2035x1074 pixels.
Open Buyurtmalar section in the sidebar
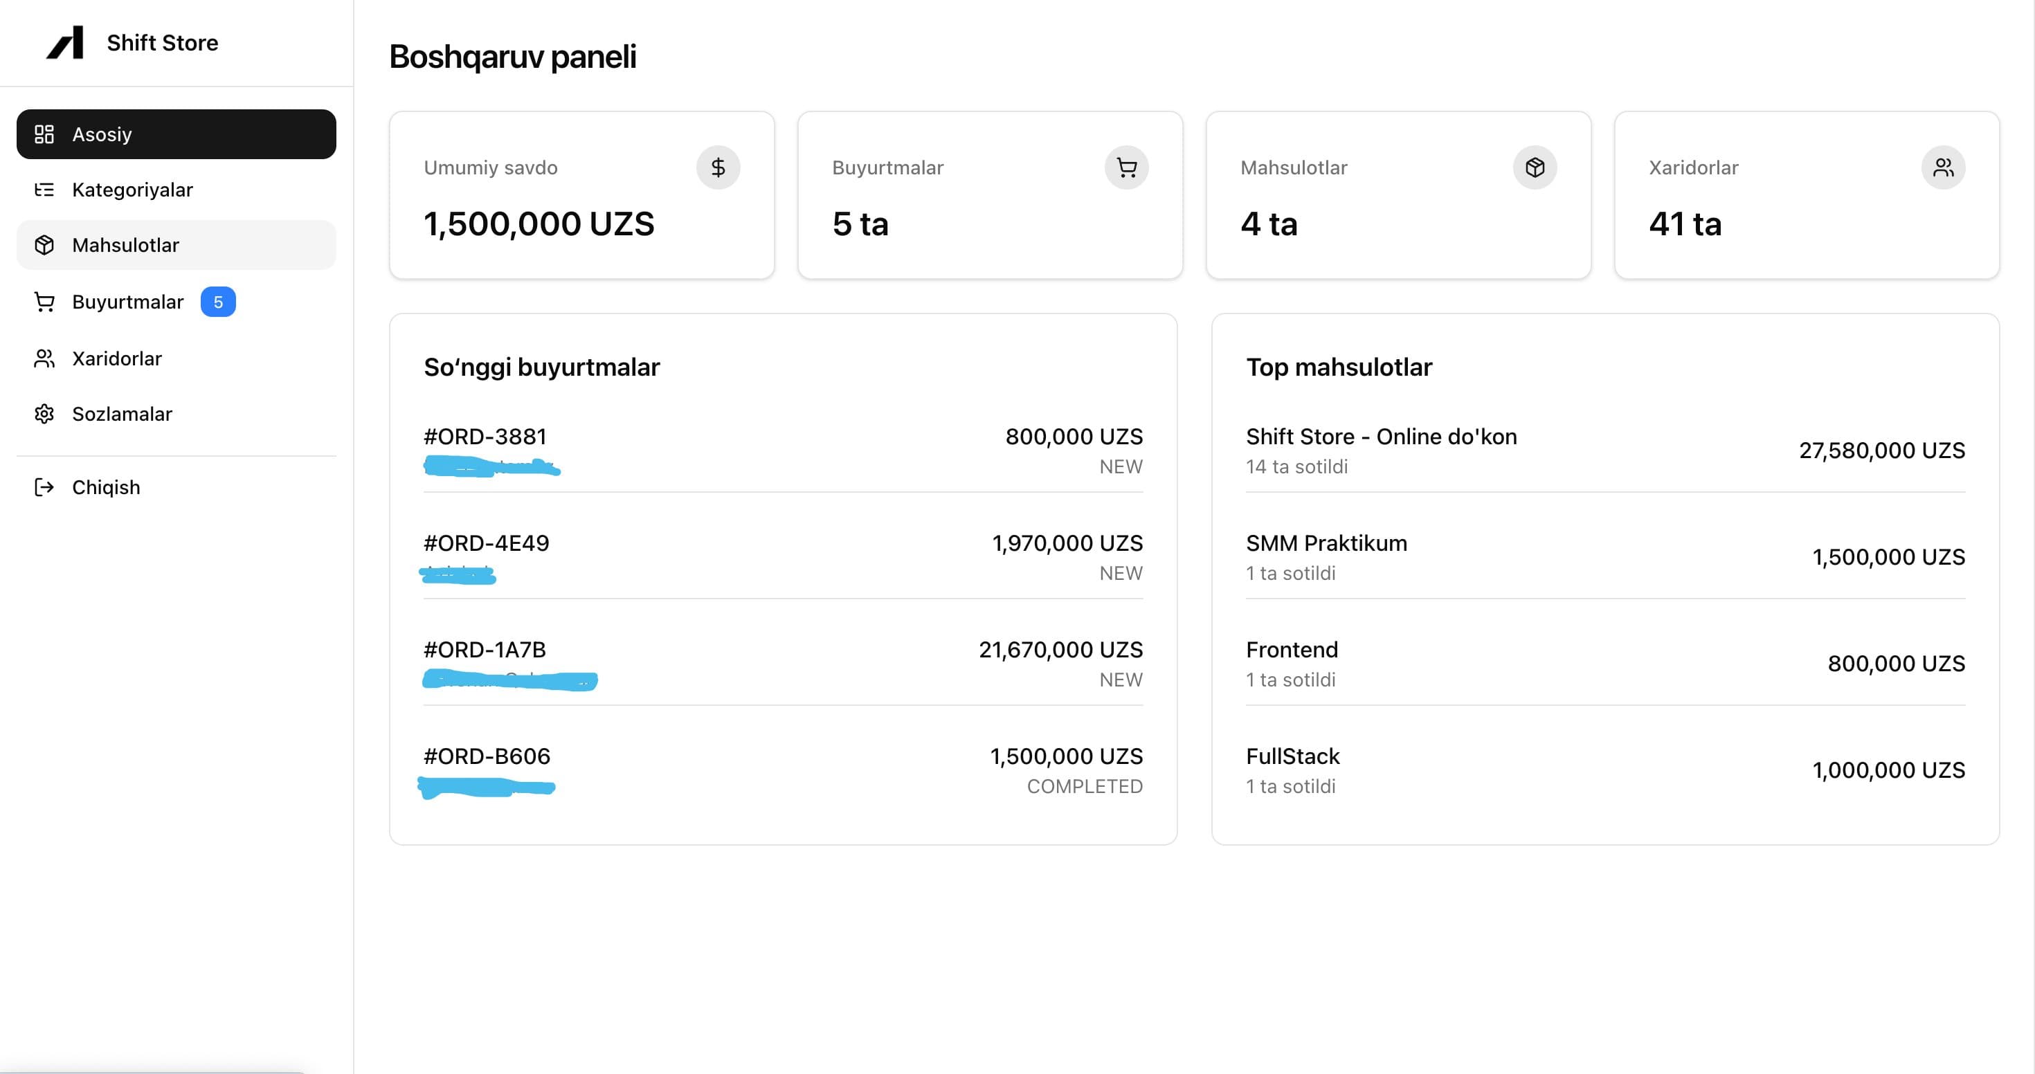point(127,302)
